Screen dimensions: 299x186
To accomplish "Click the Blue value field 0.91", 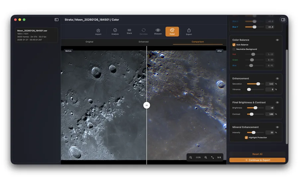I will (x=270, y=66).
